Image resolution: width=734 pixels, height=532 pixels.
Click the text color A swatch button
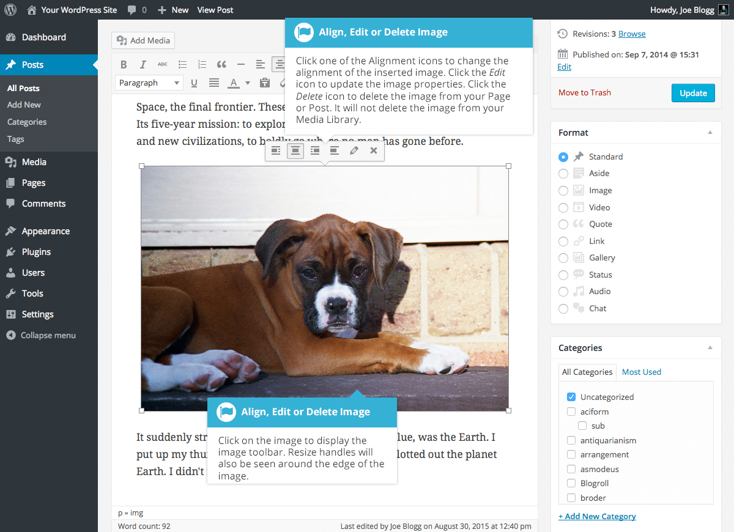[234, 83]
